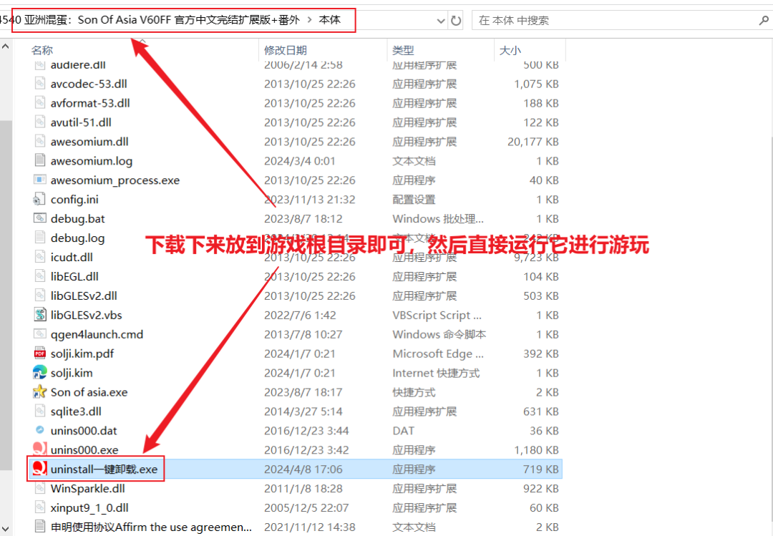Image resolution: width=773 pixels, height=536 pixels.
Task: Click the type cell Internet 快捷方式
Action: coord(436,374)
